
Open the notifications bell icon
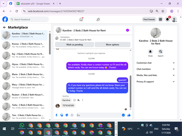pyautogui.click(x=167, y=19)
